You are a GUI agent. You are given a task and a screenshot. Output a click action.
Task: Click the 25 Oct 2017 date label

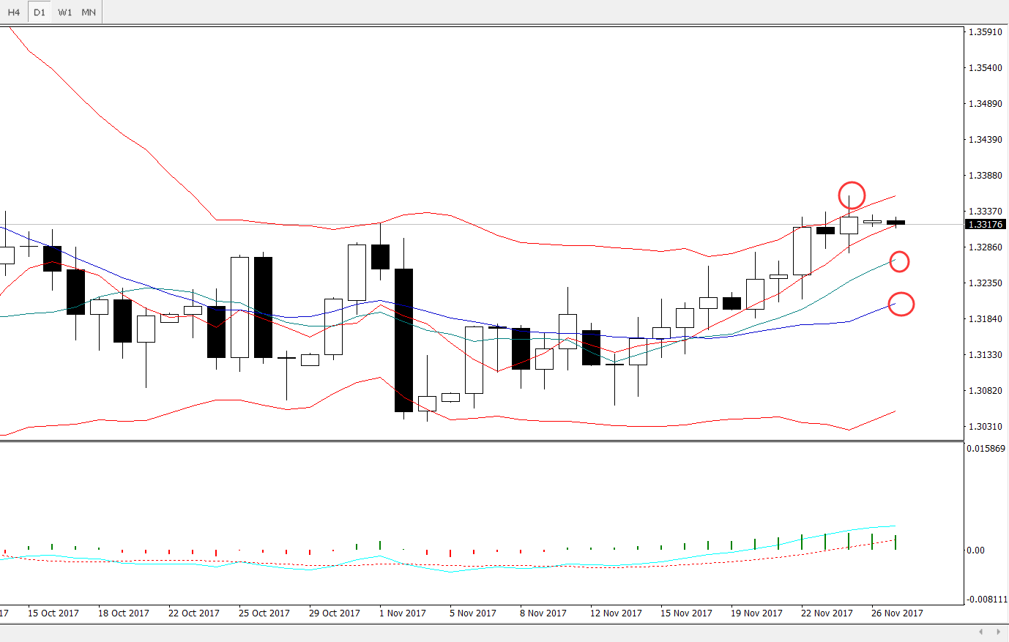click(264, 613)
